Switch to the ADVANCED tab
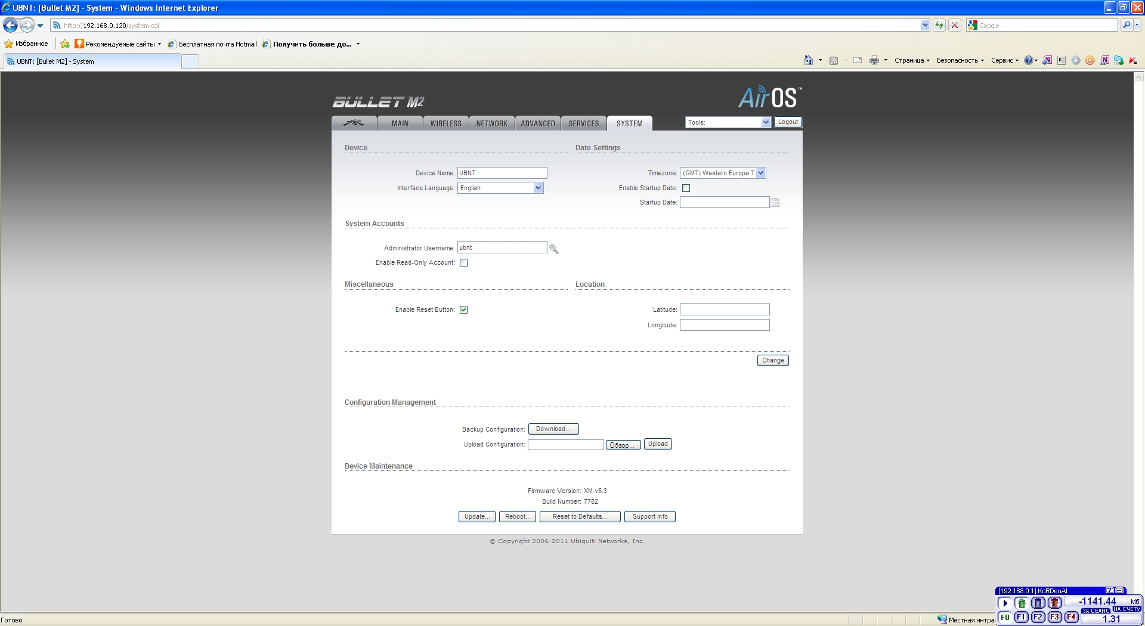1145x626 pixels. [x=538, y=123]
